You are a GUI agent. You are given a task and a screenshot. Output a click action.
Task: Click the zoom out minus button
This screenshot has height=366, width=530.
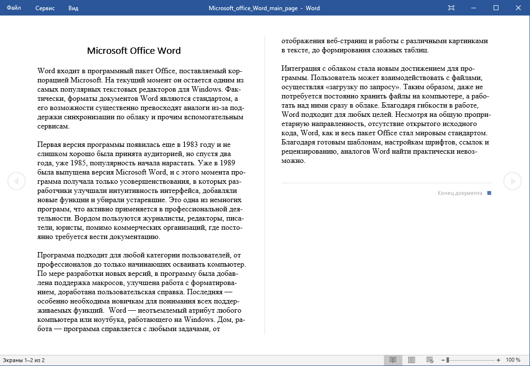coord(443,360)
